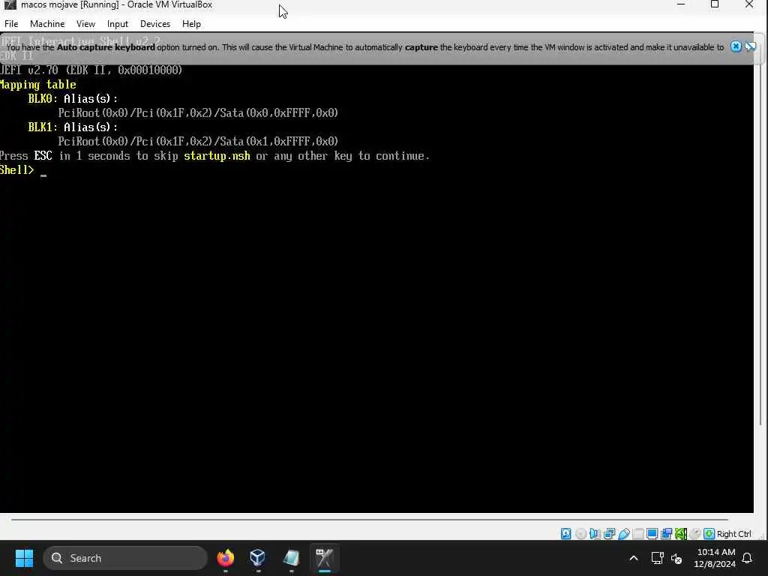
Task: Open the clock showing 10:14 AM
Action: pyautogui.click(x=715, y=558)
